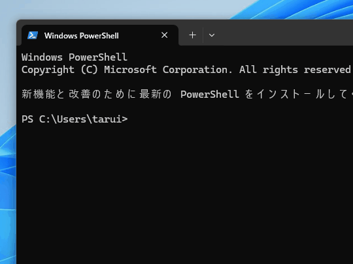Click the username 'tarui' in the prompt
The height and width of the screenshot is (264, 353).
107,119
